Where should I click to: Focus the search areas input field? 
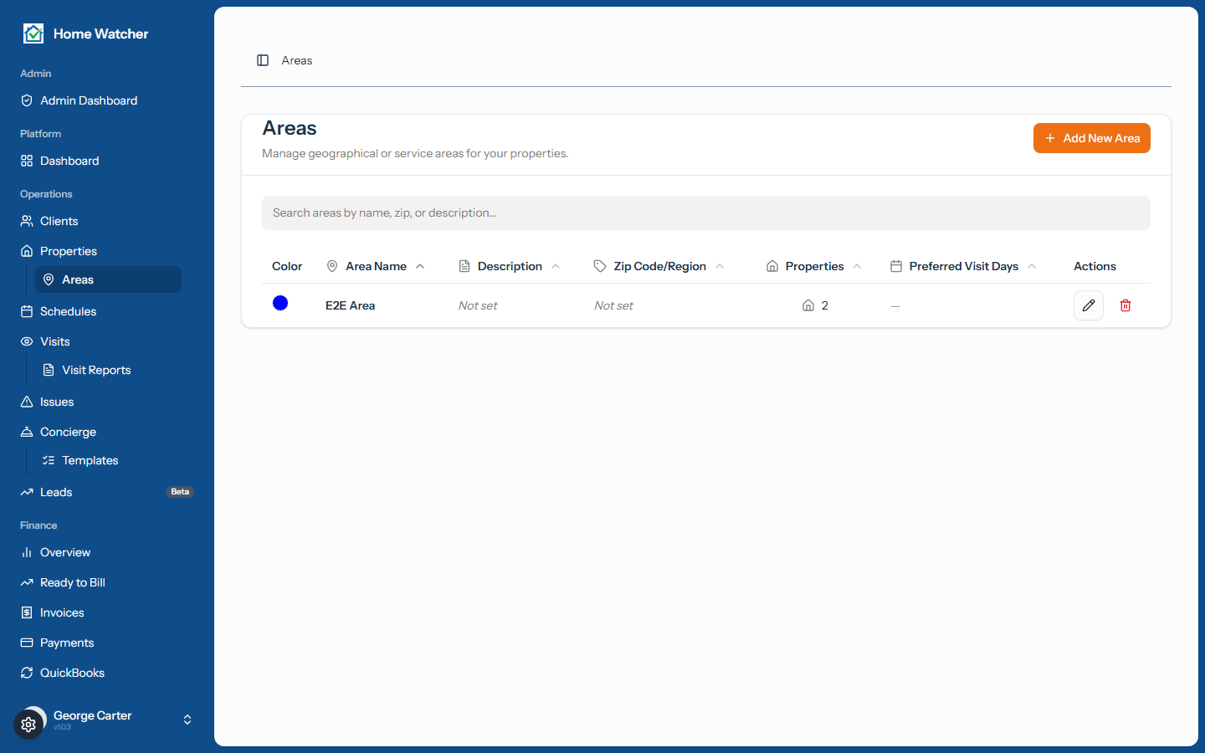click(706, 213)
